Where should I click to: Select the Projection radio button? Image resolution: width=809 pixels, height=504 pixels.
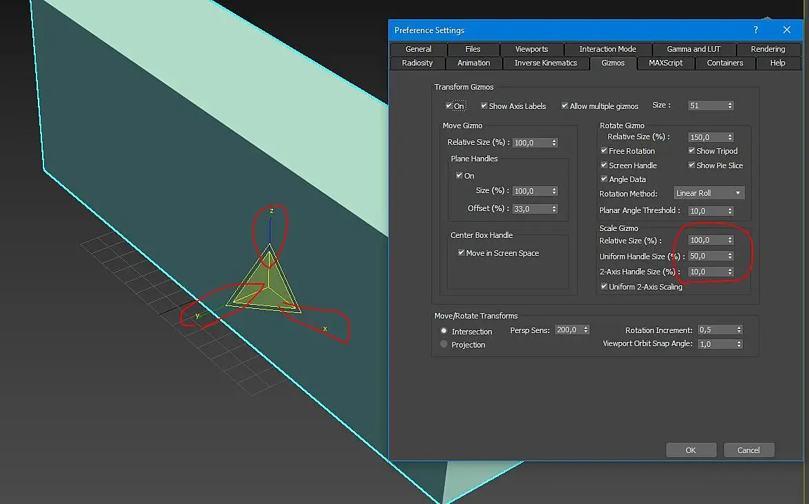pyautogui.click(x=444, y=344)
